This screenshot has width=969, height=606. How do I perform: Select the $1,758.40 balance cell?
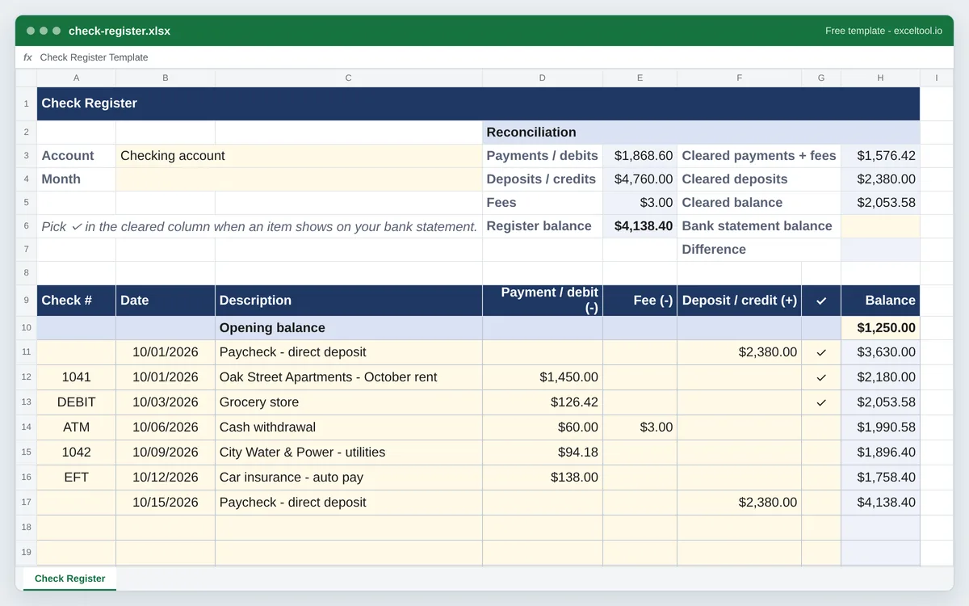[880, 478]
